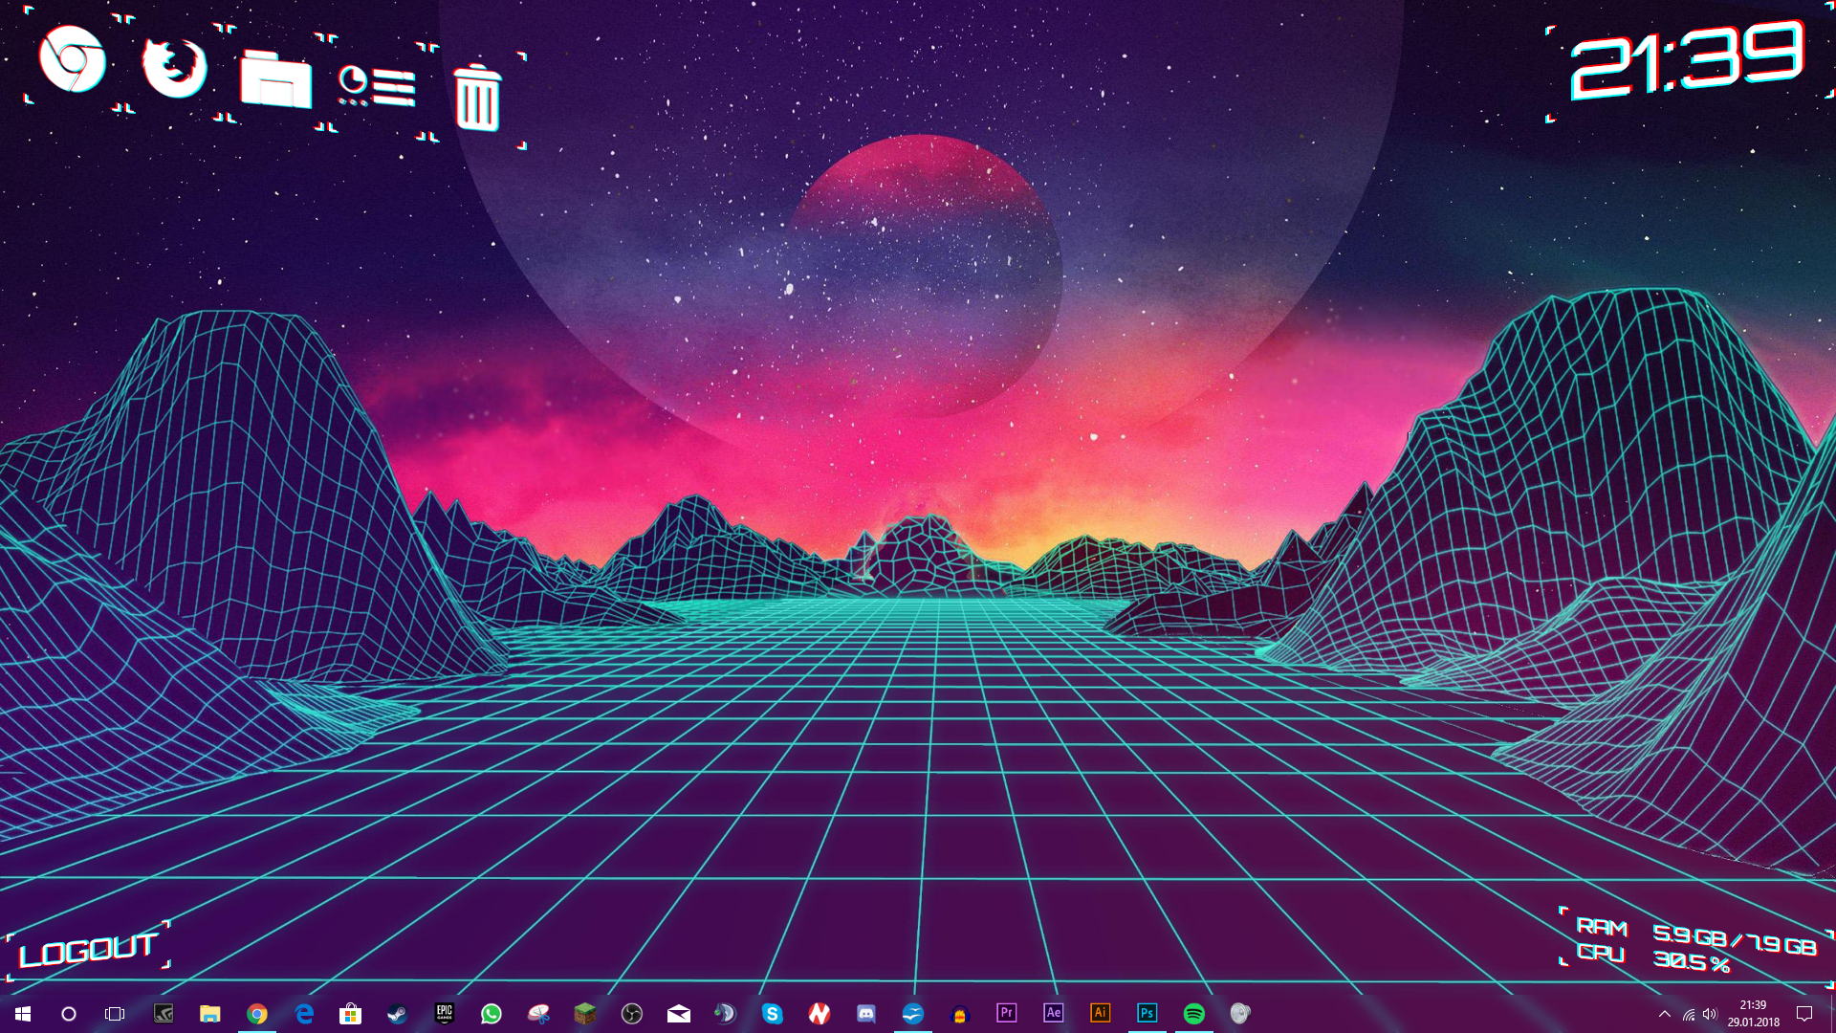1836x1033 pixels.
Task: Open Discord from the taskbar
Action: (865, 1013)
